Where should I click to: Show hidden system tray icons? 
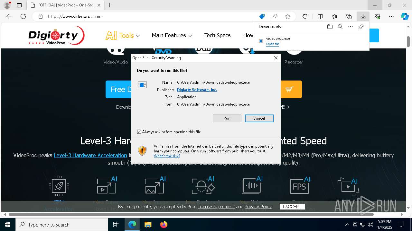347,225
